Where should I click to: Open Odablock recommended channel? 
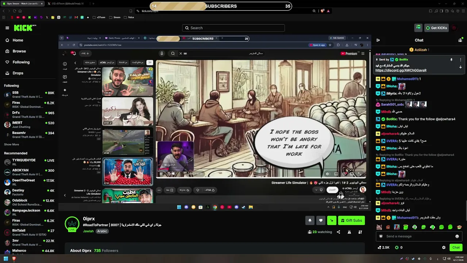click(29, 202)
